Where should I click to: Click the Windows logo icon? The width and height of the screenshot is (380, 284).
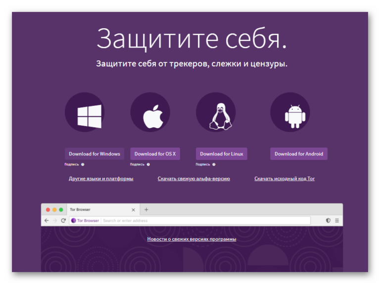pos(90,116)
